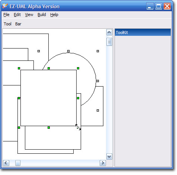
Task: Click the Tool toolbar label
Action: pos(7,24)
